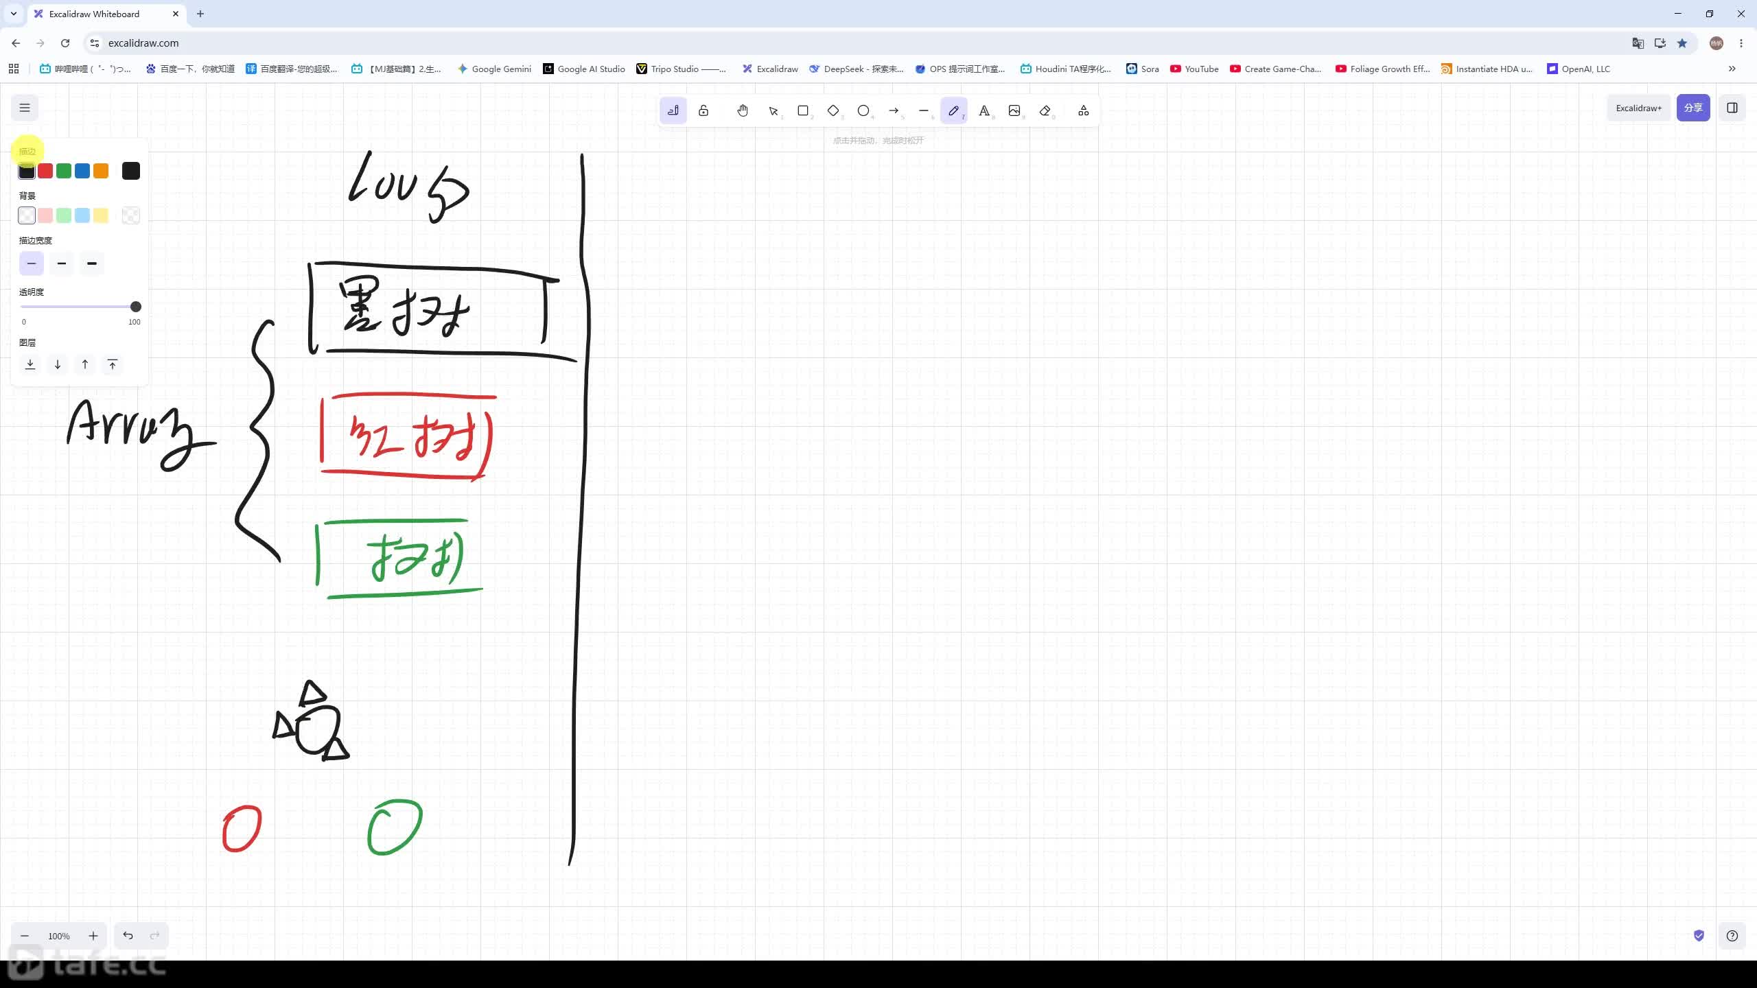Viewport: 1757px width, 988px height.
Task: Select the Draw pencil tool
Action: click(x=954, y=110)
